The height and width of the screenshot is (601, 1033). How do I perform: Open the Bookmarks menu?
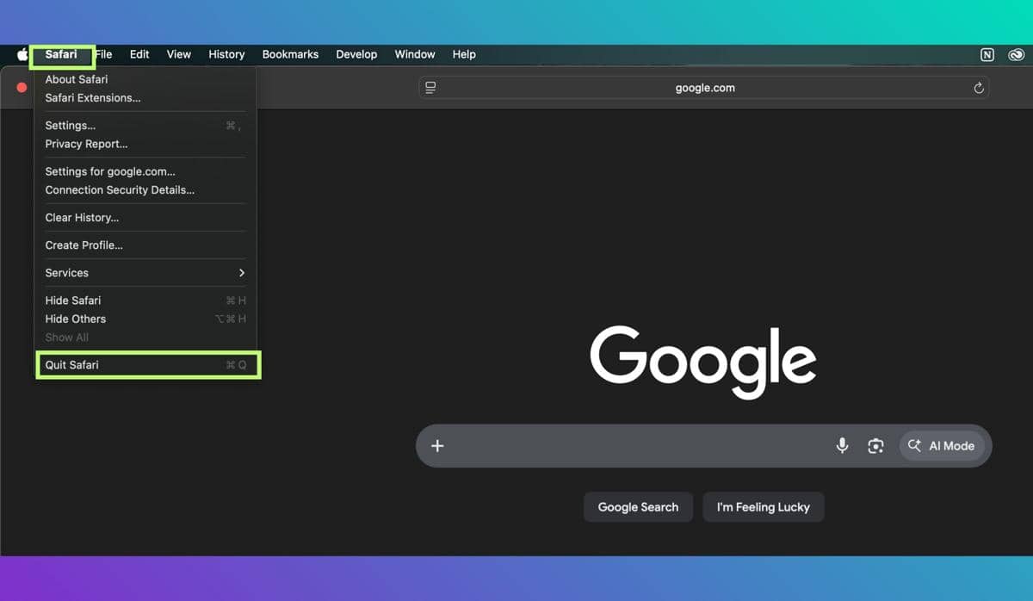coord(290,54)
